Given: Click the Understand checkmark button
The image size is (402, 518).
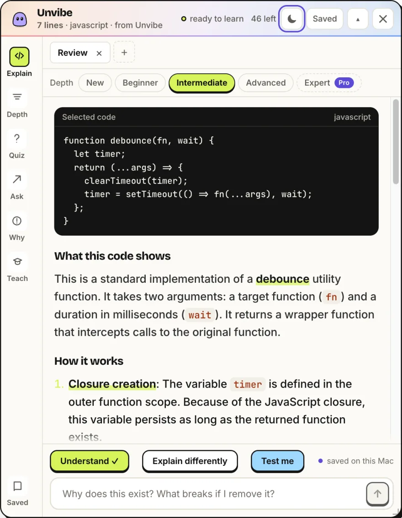Looking at the screenshot, I should coord(90,461).
